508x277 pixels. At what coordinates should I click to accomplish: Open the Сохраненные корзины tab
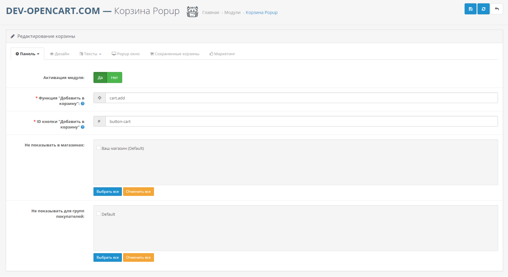coord(175,54)
